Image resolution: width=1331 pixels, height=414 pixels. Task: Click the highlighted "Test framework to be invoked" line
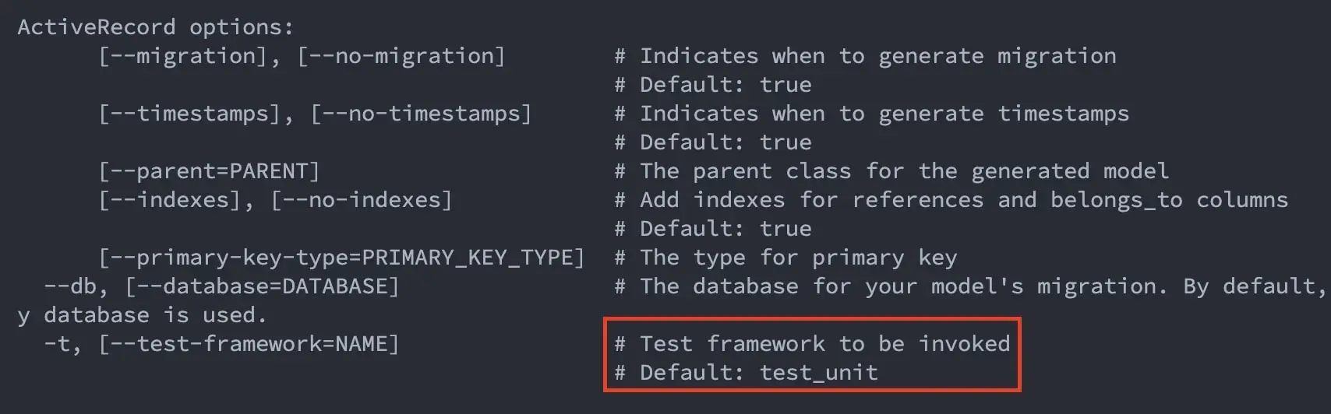tap(812, 344)
